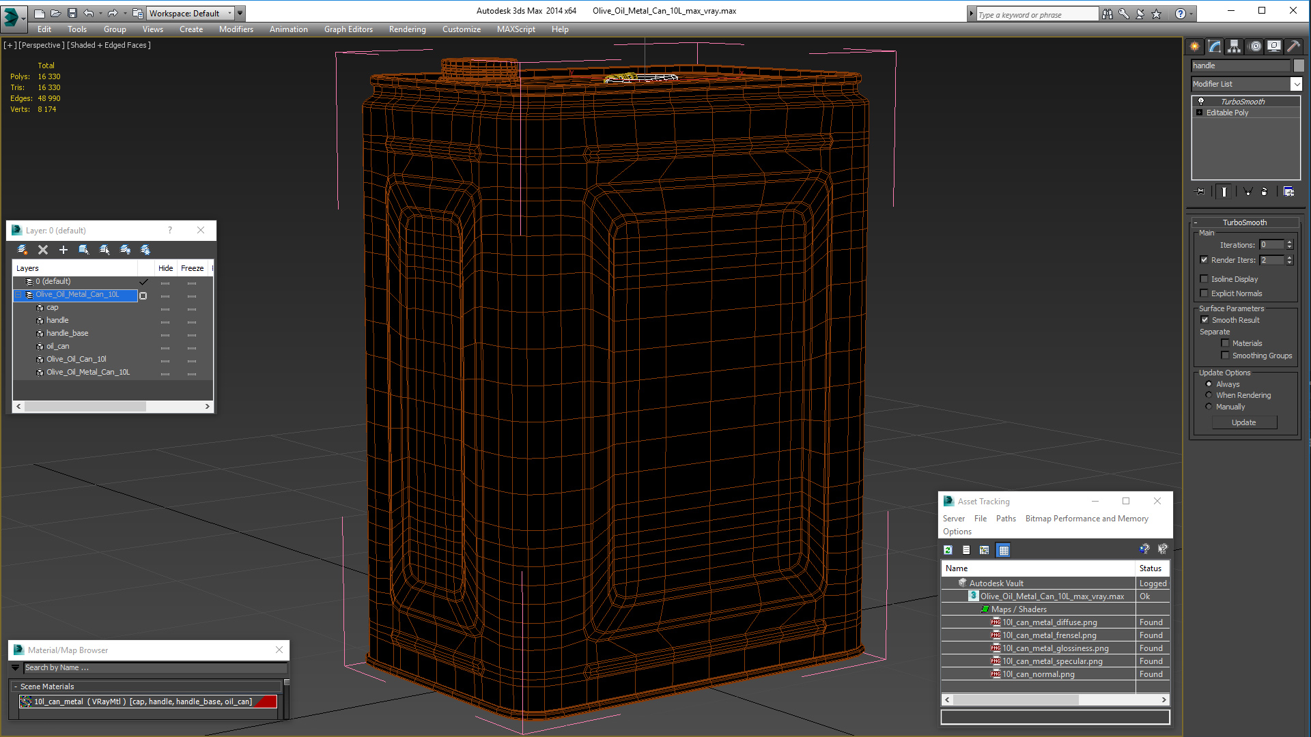Toggle Show End Result icon below the stack
This screenshot has width=1311, height=737.
1224,192
